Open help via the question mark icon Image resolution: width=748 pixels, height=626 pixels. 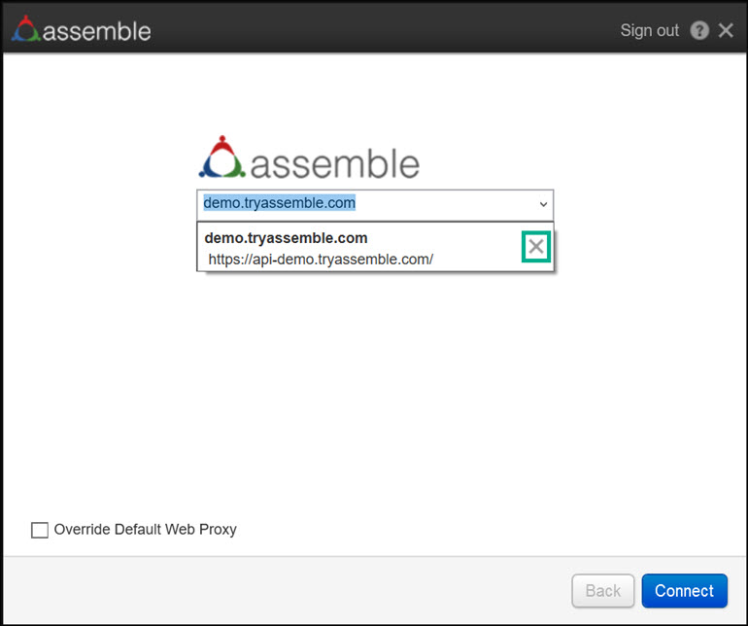[699, 30]
